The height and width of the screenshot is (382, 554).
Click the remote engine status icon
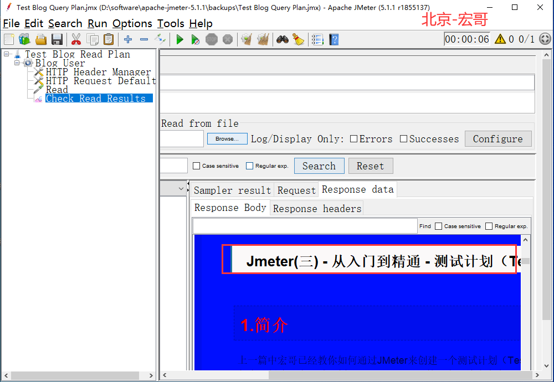[x=545, y=39]
